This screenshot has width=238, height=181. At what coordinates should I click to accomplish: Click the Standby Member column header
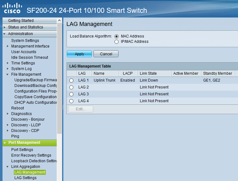(218, 73)
